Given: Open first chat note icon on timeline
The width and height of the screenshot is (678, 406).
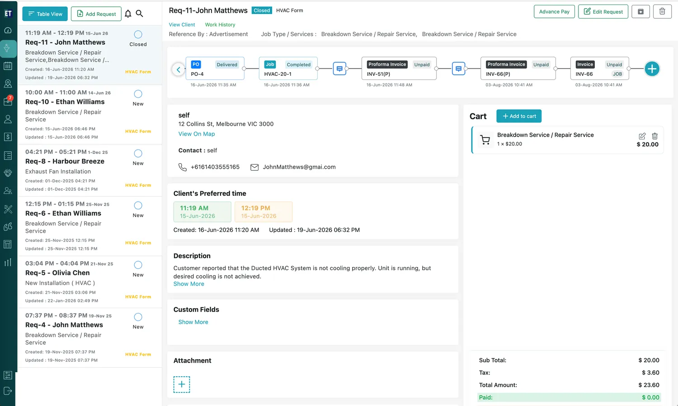Looking at the screenshot, I should 339,69.
